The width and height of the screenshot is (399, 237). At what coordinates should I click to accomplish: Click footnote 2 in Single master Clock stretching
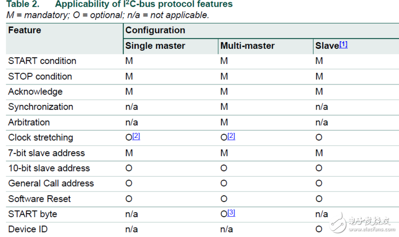point(136,136)
